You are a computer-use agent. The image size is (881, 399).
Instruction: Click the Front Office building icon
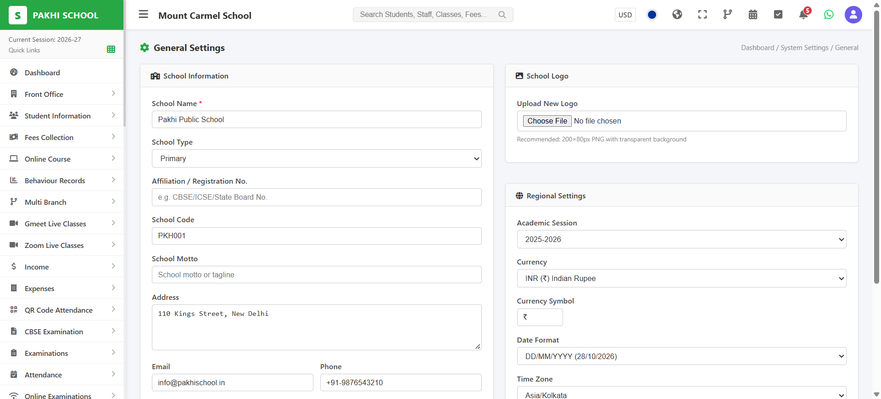coord(14,94)
